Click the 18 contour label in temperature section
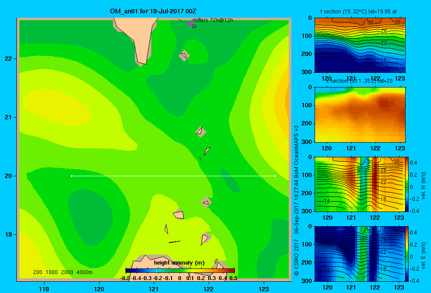This screenshot has height=293, width=431. click(384, 60)
